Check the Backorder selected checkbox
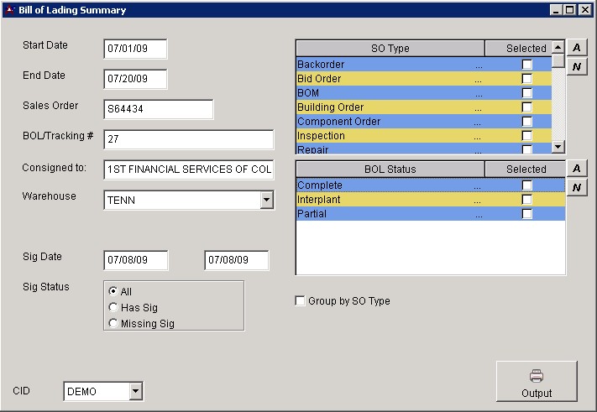Screen dimensions: 597x412 pos(526,65)
